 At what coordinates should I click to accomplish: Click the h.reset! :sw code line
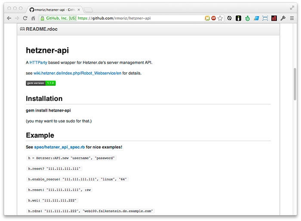[x=59, y=190]
